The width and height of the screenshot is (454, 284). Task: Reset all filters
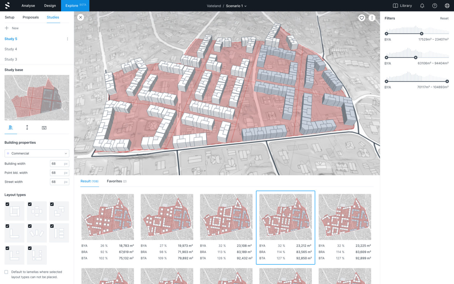pos(444,18)
